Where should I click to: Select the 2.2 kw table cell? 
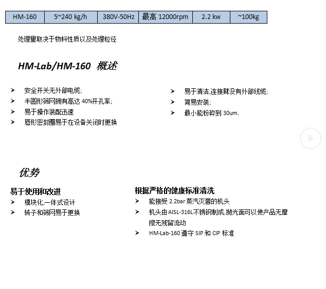(x=211, y=17)
